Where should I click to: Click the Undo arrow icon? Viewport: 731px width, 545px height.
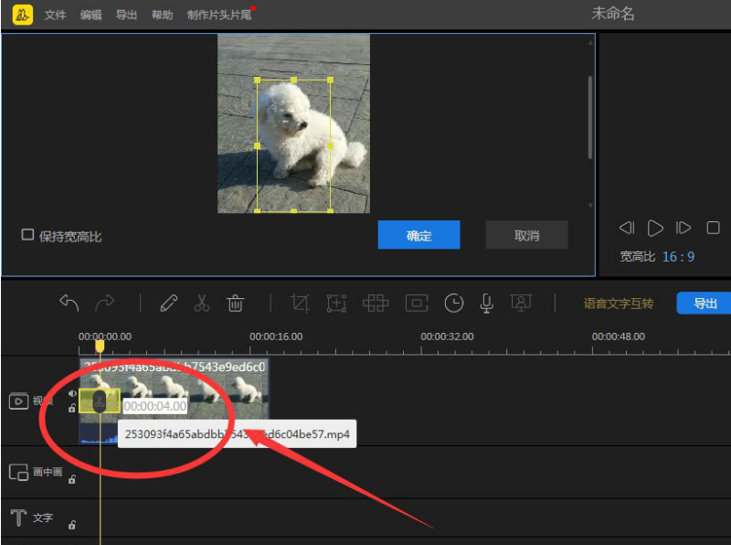(x=69, y=304)
